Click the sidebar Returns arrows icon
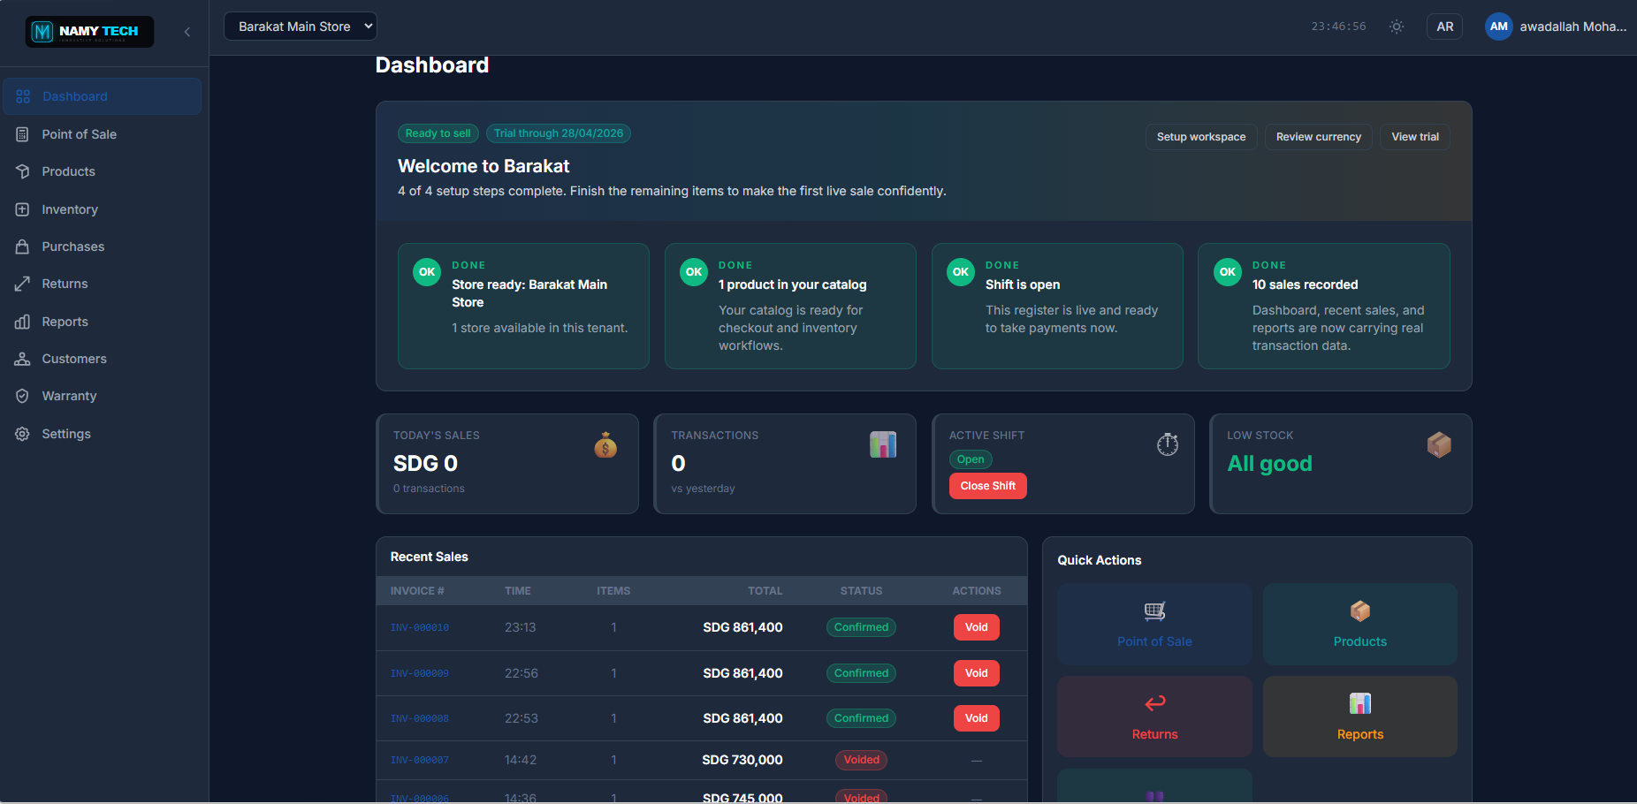 click(23, 284)
